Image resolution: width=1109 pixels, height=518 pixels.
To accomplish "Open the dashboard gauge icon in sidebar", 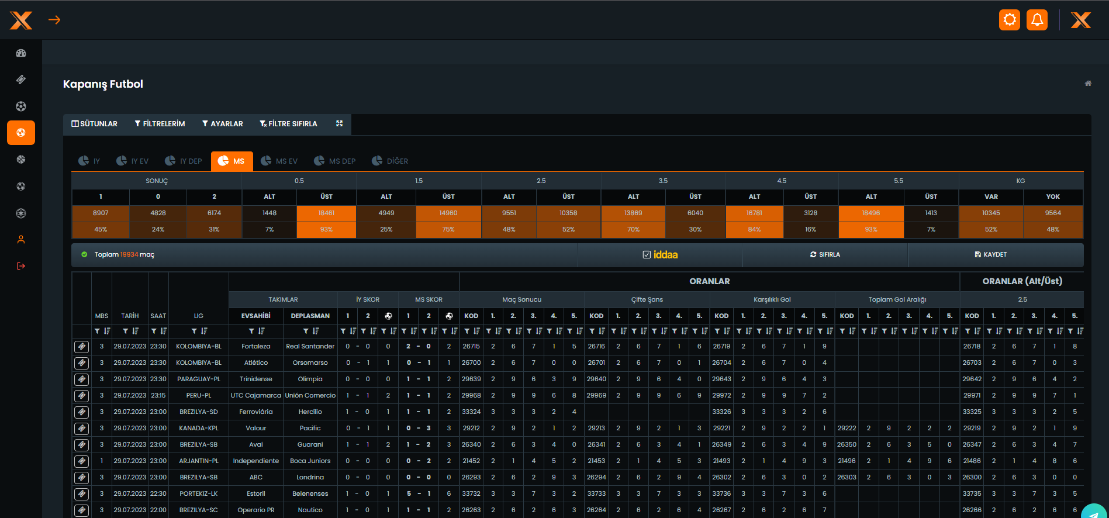I will [21, 53].
